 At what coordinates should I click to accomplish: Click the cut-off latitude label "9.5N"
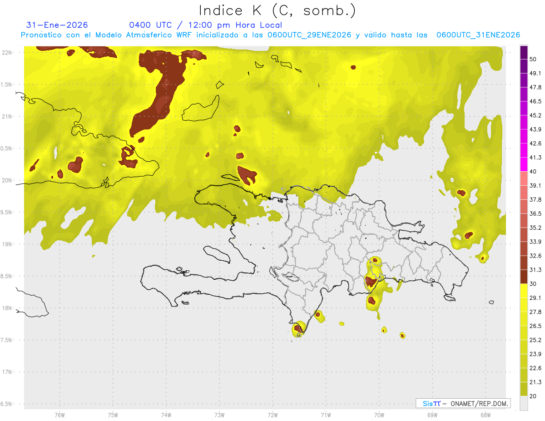(6, 212)
